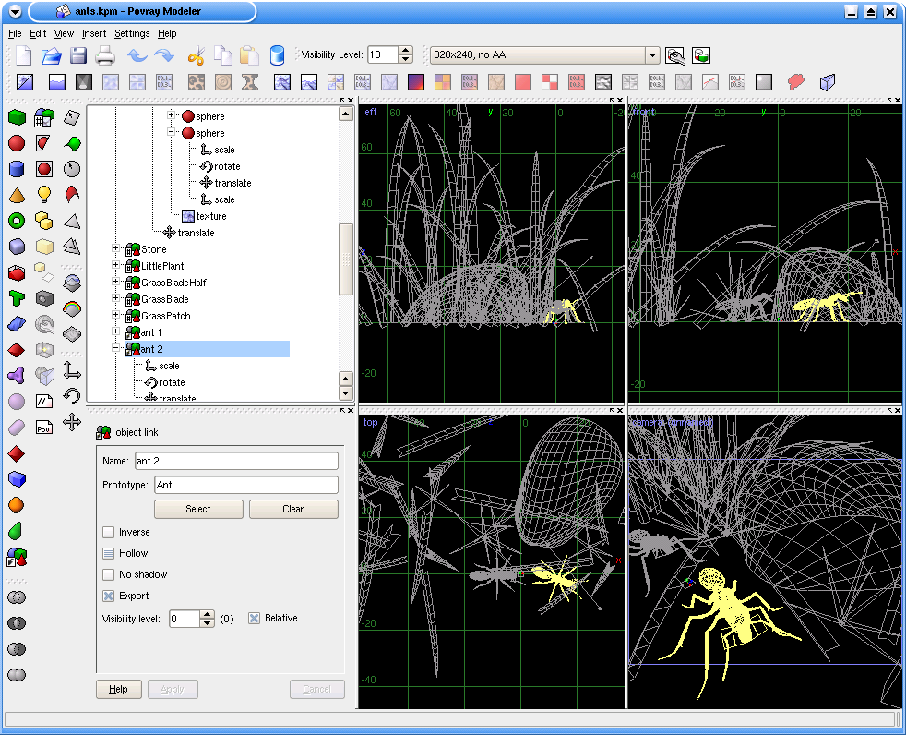
Task: Insert object link icon in left toolbox
Action: 17,557
